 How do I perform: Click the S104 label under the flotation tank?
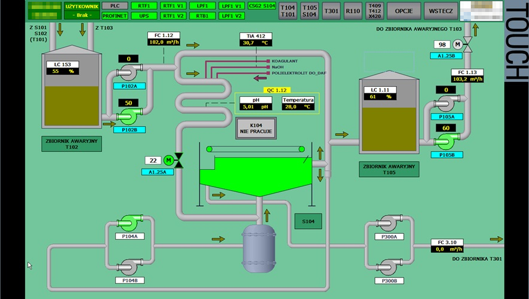pos(308,221)
